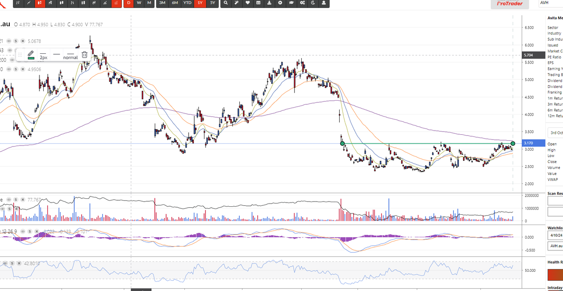Viewport: 563px width, 291px height.
Task: Set chart range to 5Y
Action: pyautogui.click(x=213, y=3)
